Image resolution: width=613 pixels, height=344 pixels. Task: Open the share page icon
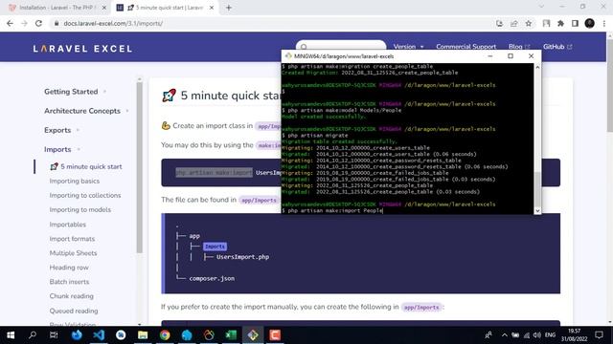coord(514,23)
